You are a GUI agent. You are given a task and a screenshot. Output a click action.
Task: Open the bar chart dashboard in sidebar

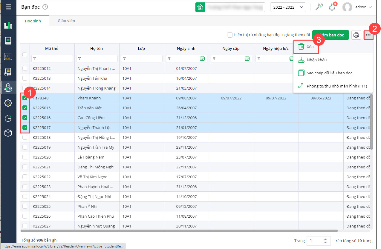tap(8, 25)
